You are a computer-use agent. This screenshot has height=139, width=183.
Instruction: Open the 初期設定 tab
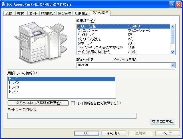(x=81, y=13)
